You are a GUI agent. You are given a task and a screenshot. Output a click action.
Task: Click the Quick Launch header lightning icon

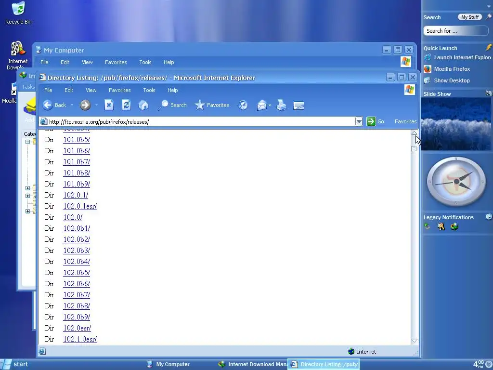coord(488,48)
